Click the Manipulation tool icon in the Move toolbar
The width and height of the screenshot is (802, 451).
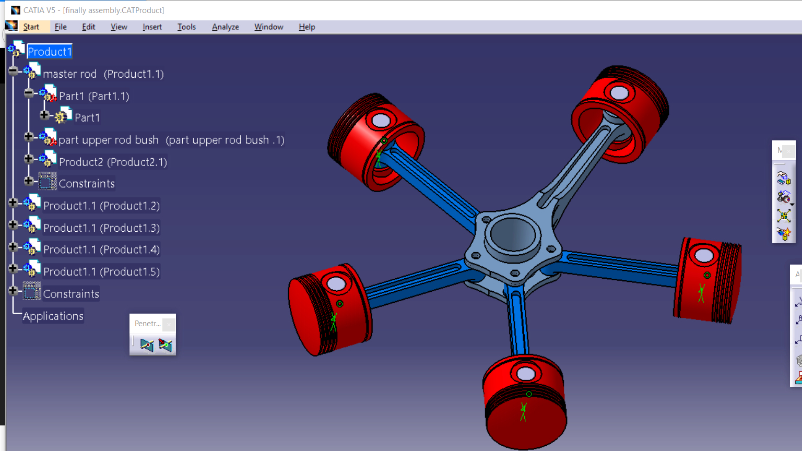783,179
